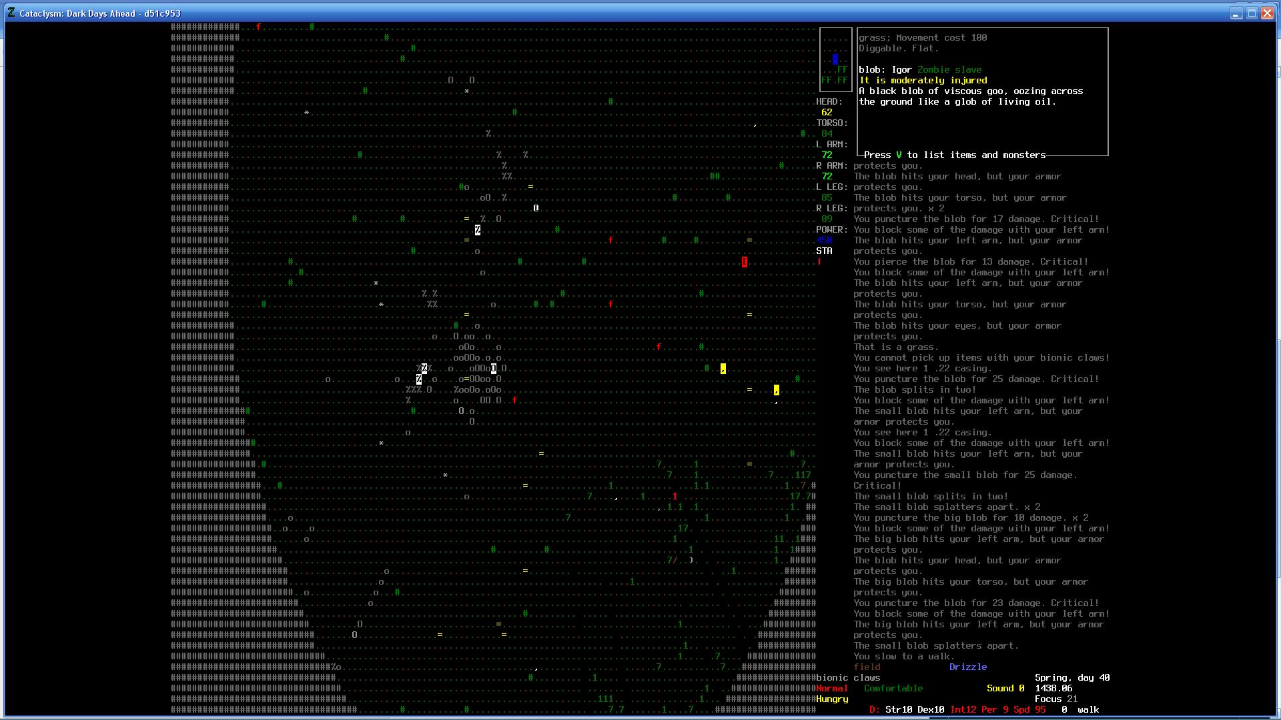Click the red f creature at the top-left map edge

pyautogui.click(x=258, y=27)
